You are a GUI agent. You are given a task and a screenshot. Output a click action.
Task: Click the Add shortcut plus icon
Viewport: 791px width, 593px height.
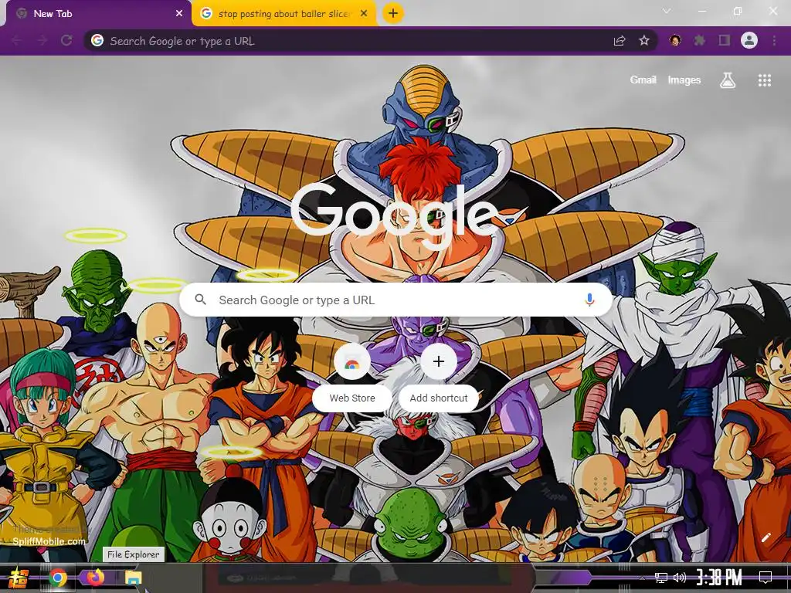point(439,361)
